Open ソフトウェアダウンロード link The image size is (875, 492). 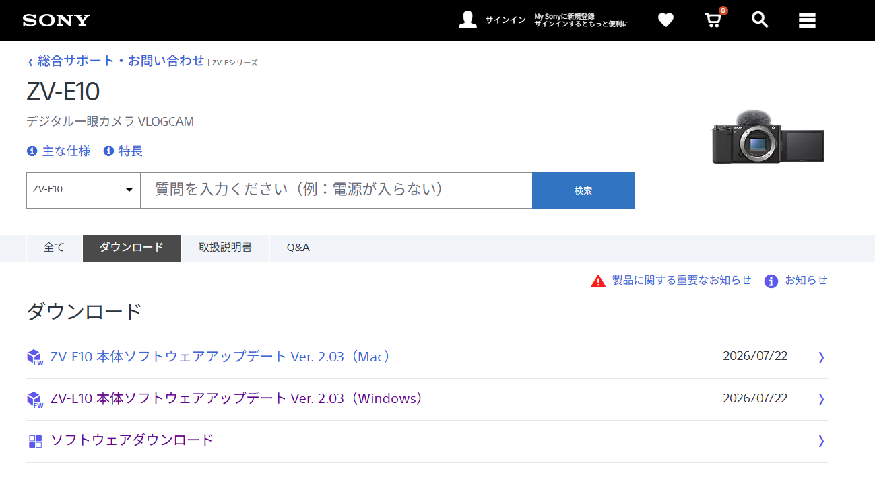pos(132,440)
